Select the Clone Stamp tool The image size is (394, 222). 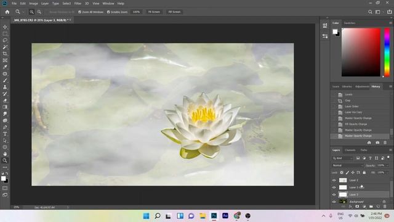[x=5, y=87]
